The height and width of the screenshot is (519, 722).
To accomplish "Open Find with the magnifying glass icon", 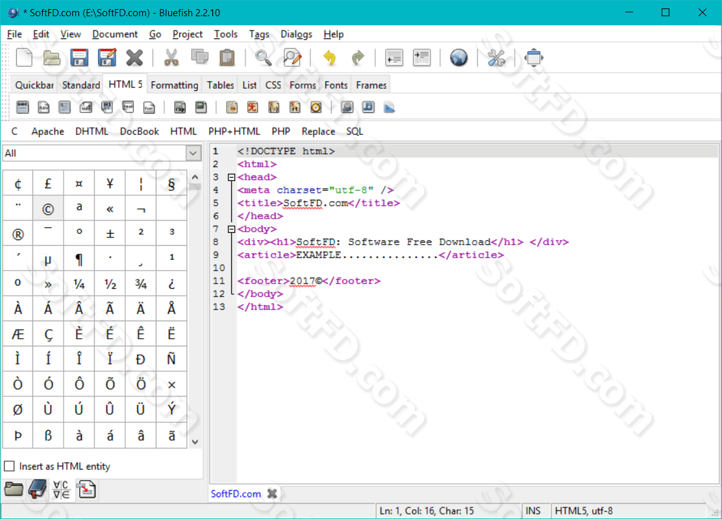I will (264, 58).
